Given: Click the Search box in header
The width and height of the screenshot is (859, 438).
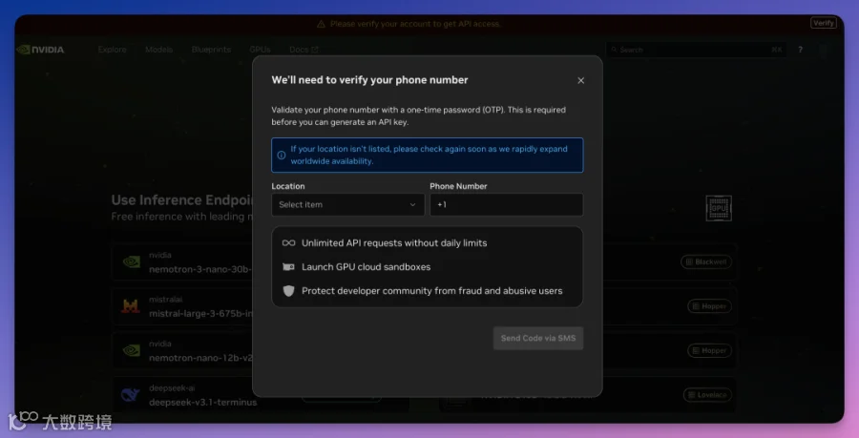Looking at the screenshot, I should [697, 50].
